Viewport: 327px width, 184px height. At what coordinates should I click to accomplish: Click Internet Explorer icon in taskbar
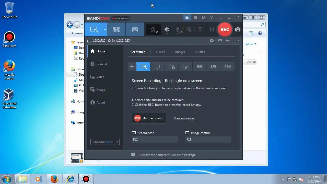click(x=70, y=179)
